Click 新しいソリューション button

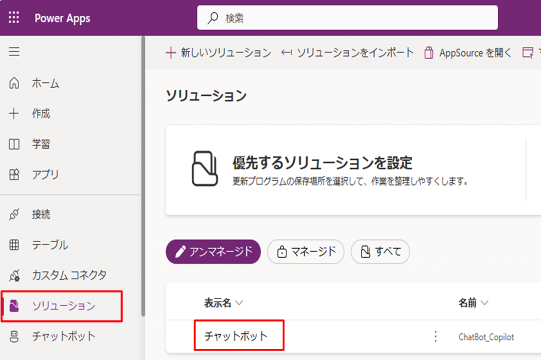pyautogui.click(x=218, y=53)
